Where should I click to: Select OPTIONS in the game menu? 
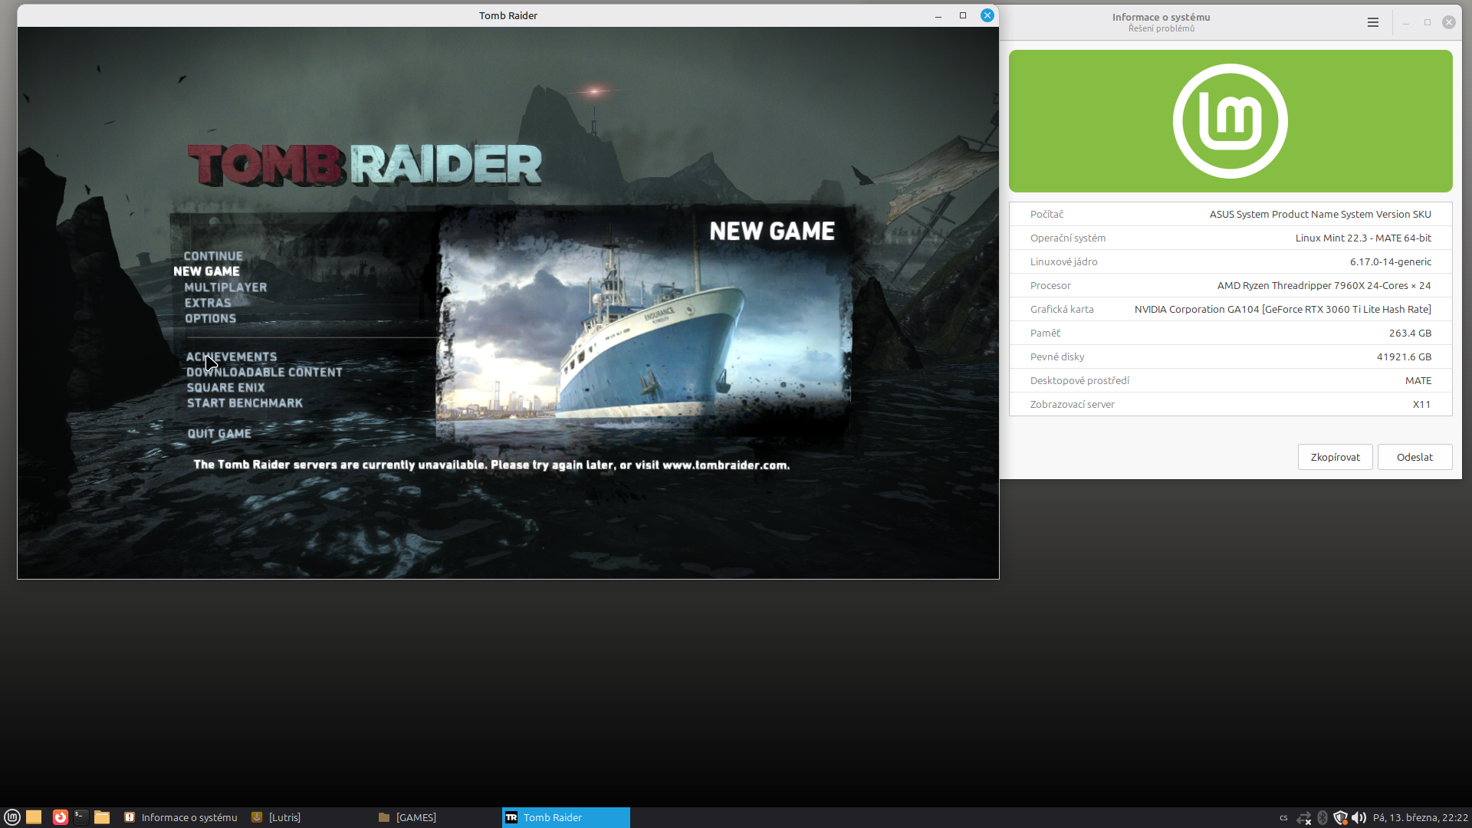210,318
